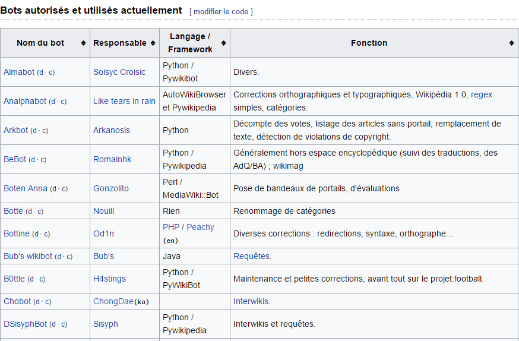This screenshot has width=519, height=341.
Task: Open Gonzolito user page
Action: point(111,189)
